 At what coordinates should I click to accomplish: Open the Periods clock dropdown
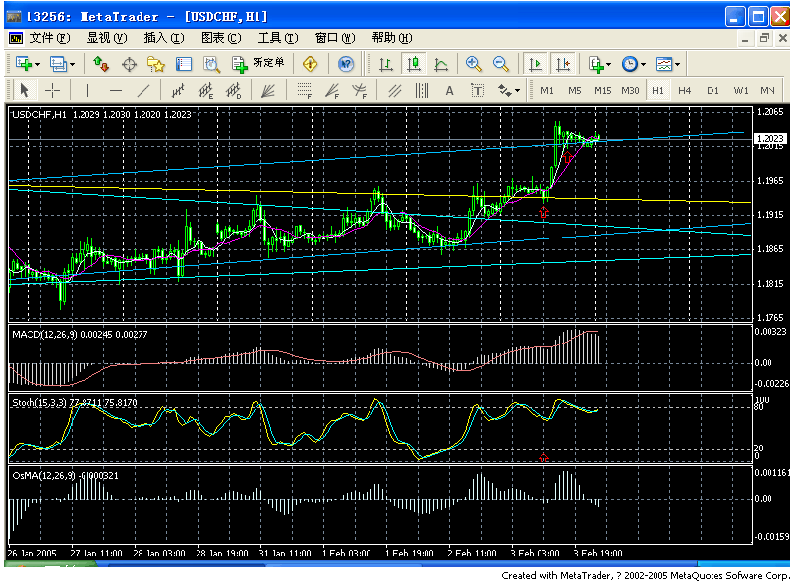coord(633,64)
